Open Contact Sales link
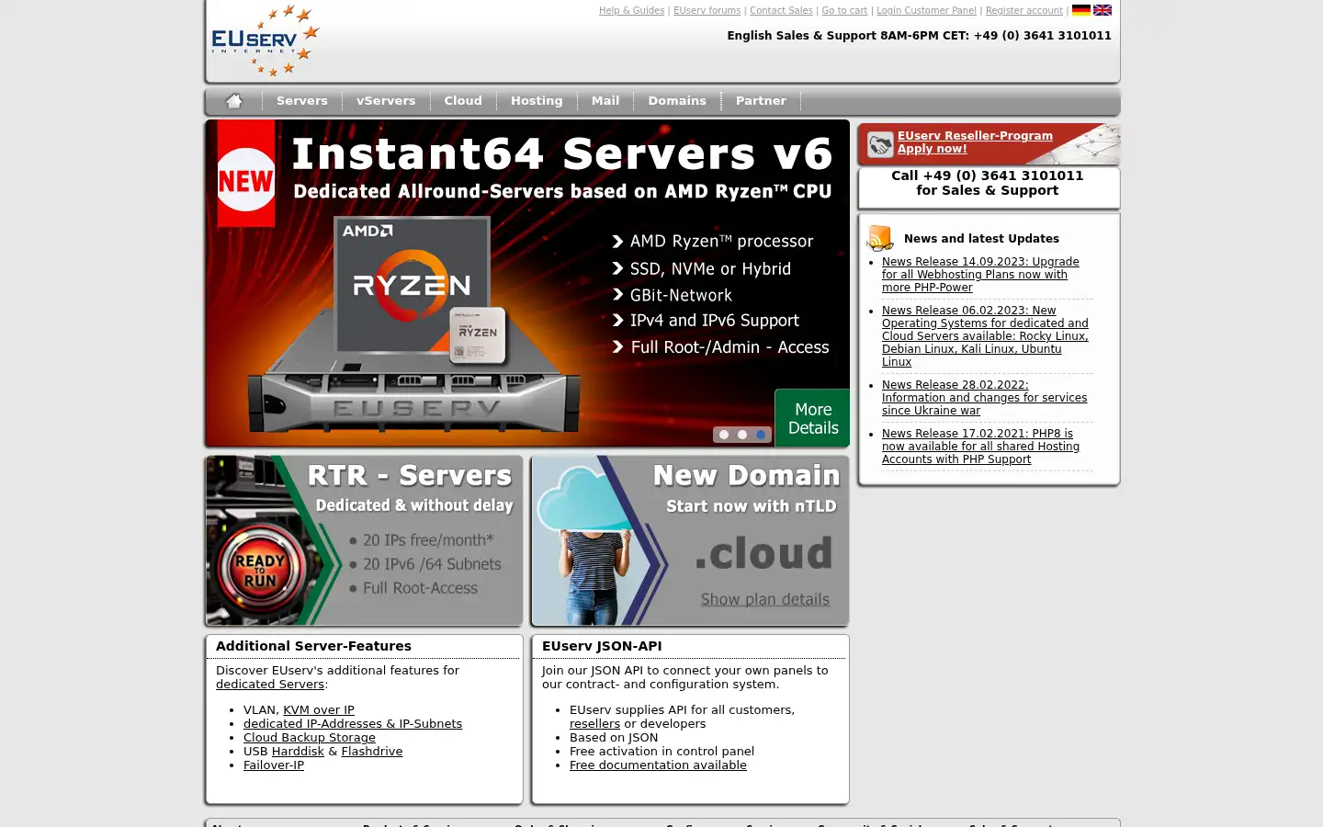1323x827 pixels. point(781,11)
